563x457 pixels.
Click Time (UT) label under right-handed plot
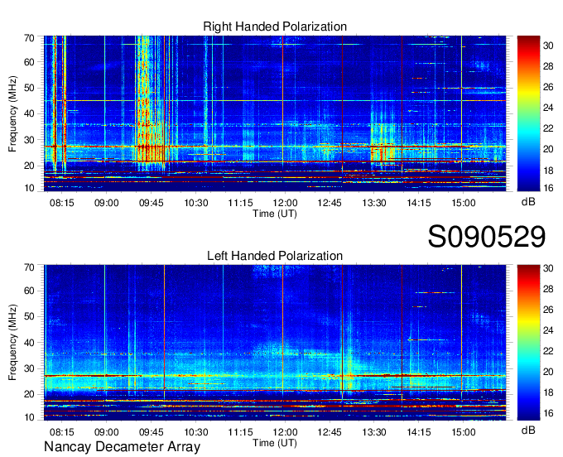[x=275, y=214]
